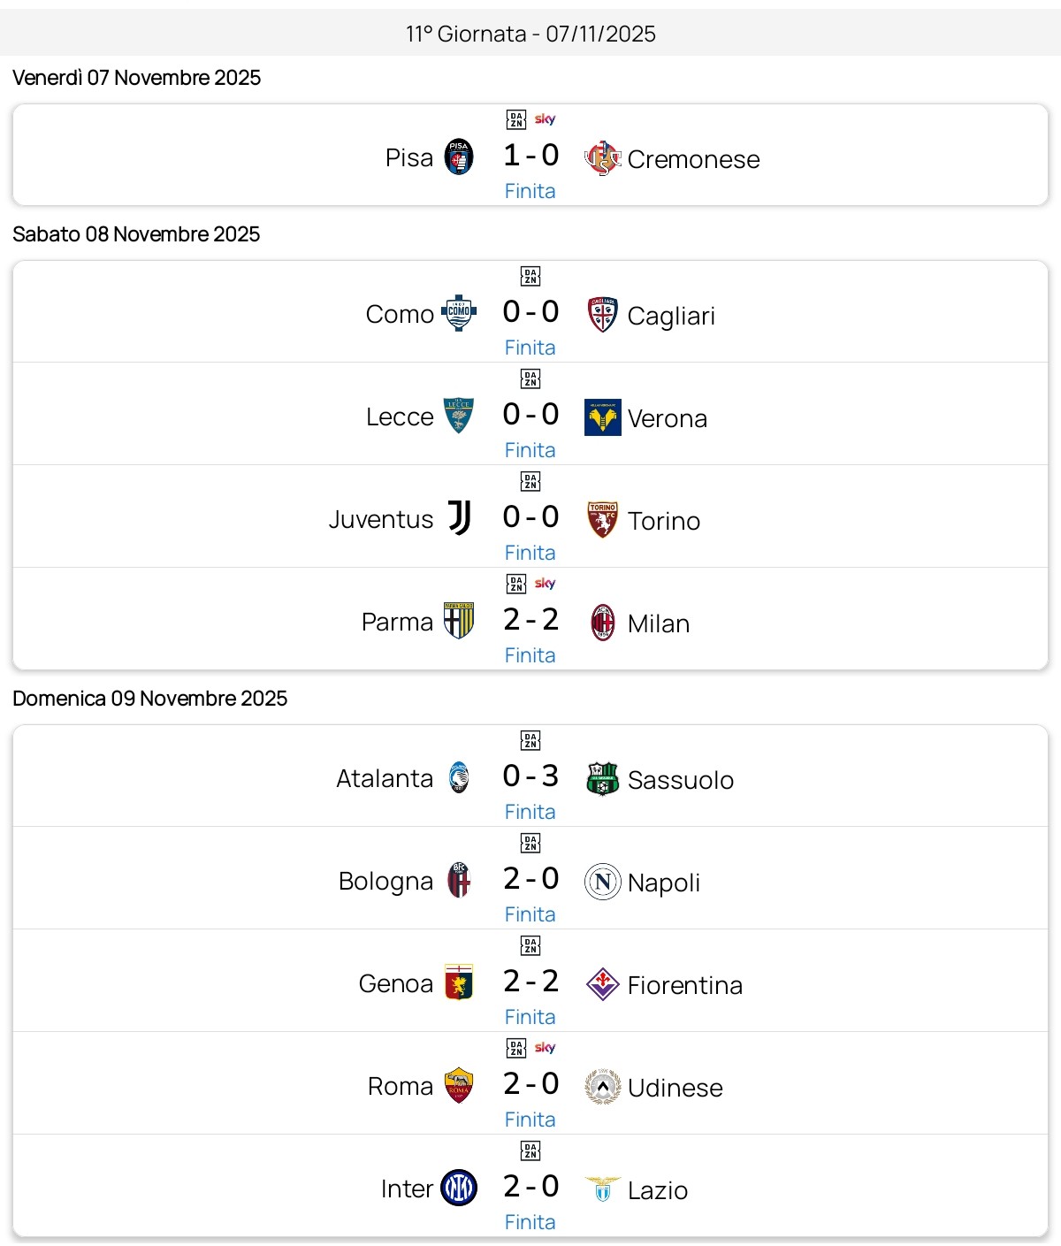1061x1246 pixels.
Task: Click the Fiorentina logo
Action: click(603, 984)
